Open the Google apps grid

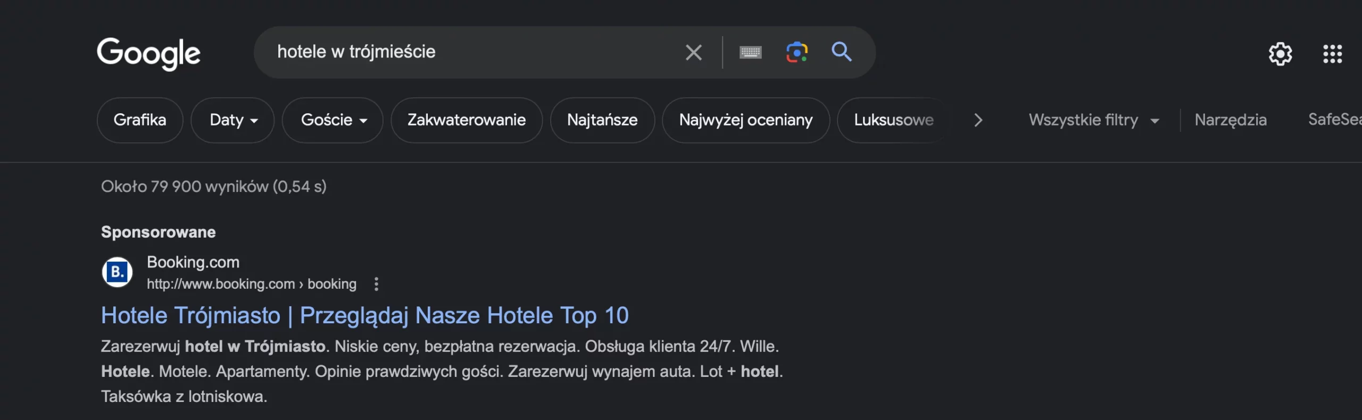click(x=1332, y=53)
